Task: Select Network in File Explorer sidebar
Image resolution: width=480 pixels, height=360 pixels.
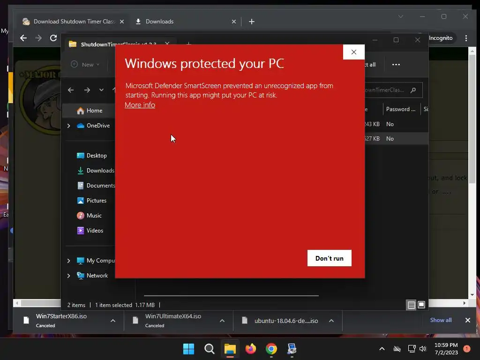Action: (x=92, y=276)
